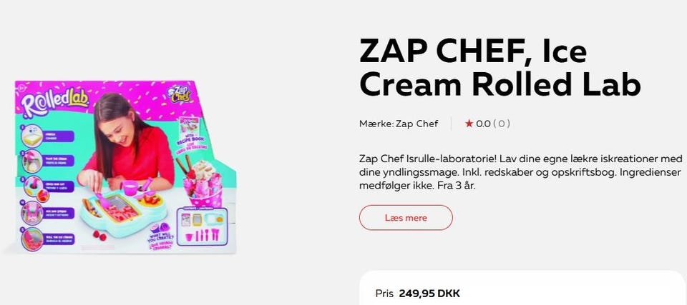Select the step 2 pour the cream circle
687x305 pixels.
32,161
